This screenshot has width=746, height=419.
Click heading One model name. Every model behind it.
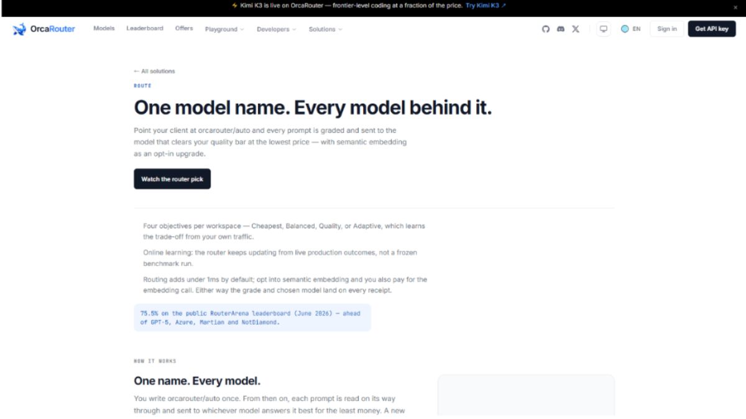313,108
